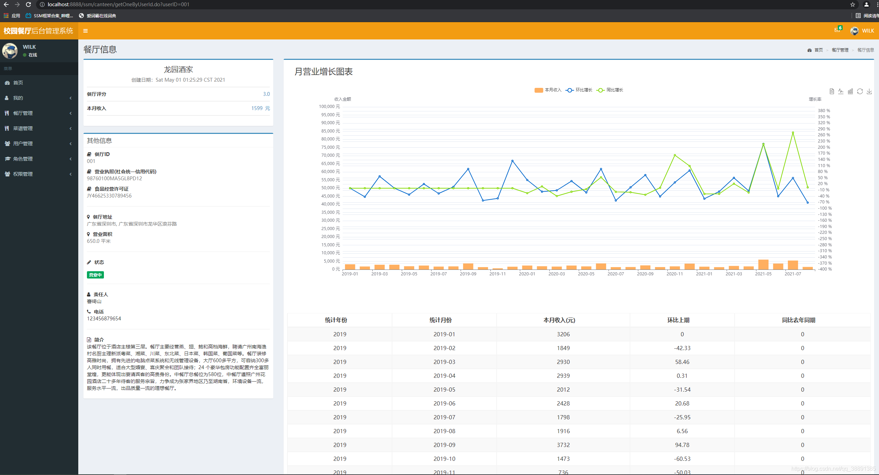Click 2021-06 orange revenue bar
879x475 pixels.
778,266
